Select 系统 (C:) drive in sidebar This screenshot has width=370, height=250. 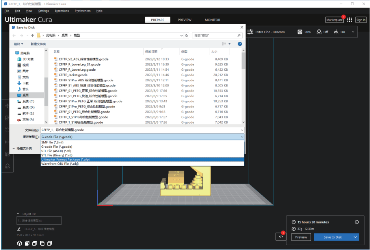[26, 101]
